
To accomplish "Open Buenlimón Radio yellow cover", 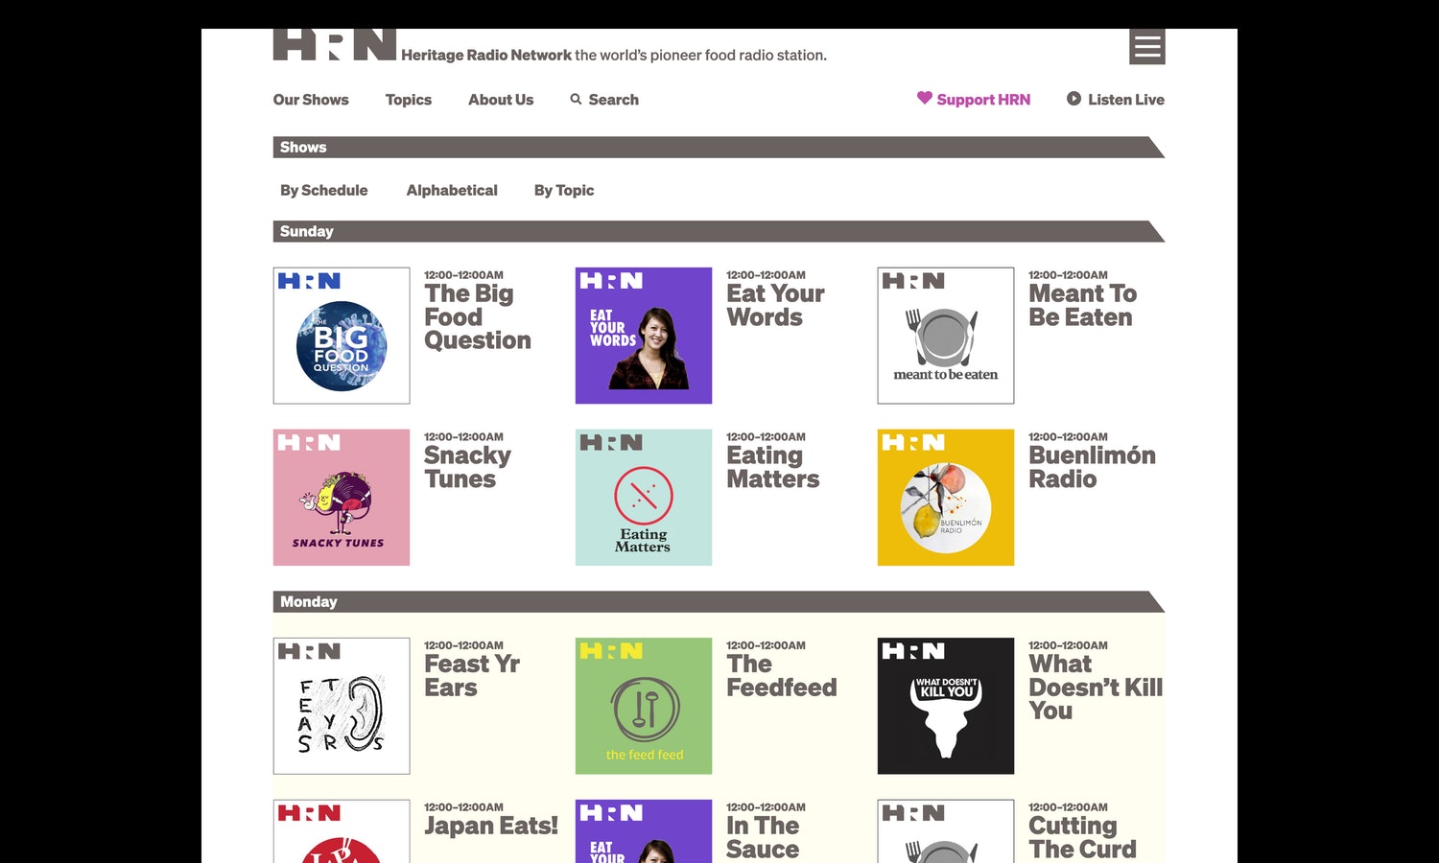I will tap(946, 497).
